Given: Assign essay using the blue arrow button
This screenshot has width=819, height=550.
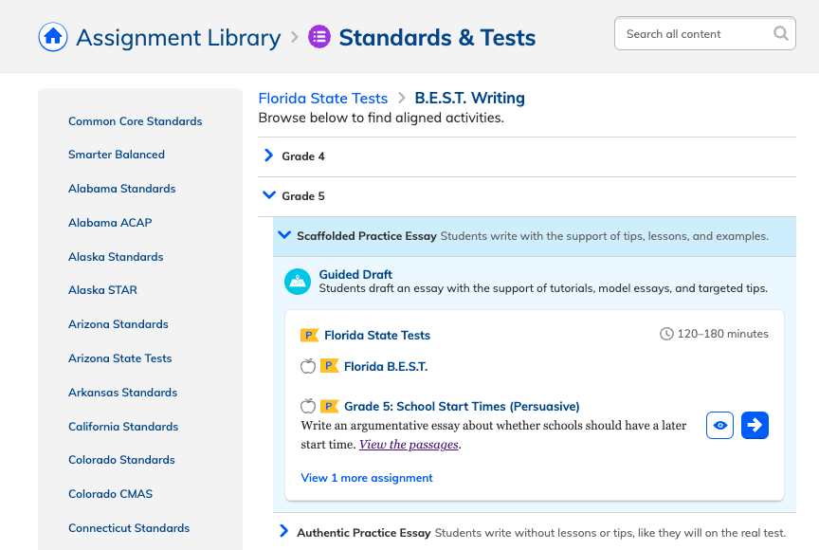Looking at the screenshot, I should coord(755,425).
